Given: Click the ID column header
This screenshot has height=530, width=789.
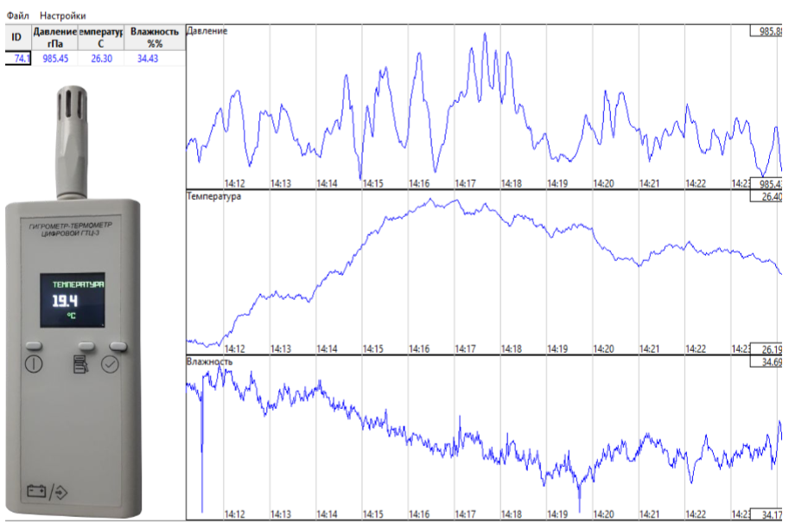Looking at the screenshot, I should [x=16, y=37].
